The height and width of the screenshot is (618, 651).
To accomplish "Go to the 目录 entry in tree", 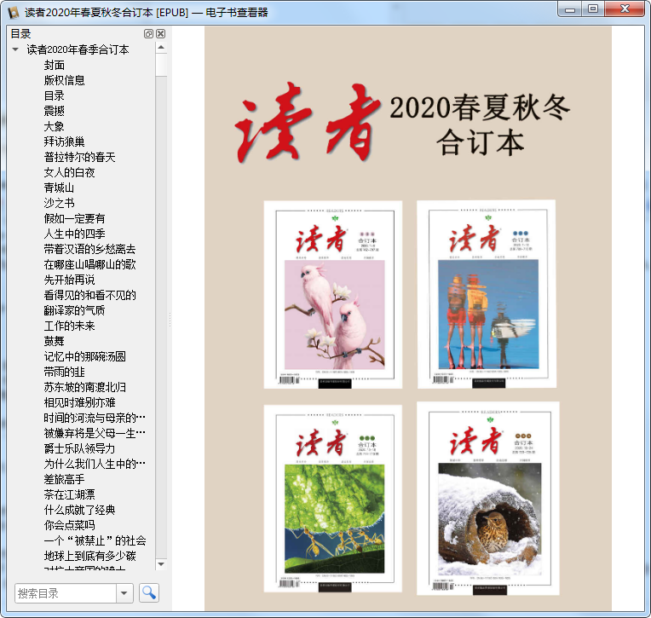I will pyautogui.click(x=55, y=95).
